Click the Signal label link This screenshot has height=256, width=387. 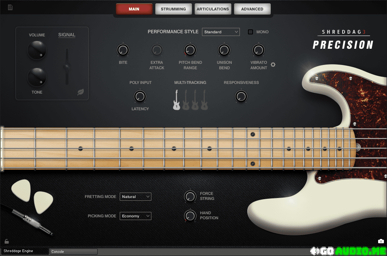tap(67, 35)
